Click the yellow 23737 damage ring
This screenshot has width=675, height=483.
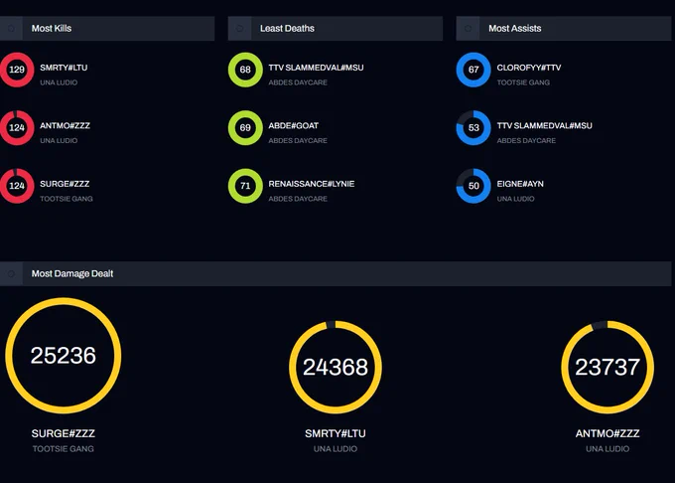[x=607, y=367]
